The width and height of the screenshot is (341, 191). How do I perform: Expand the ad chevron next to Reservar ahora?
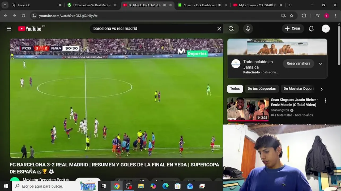(x=321, y=64)
